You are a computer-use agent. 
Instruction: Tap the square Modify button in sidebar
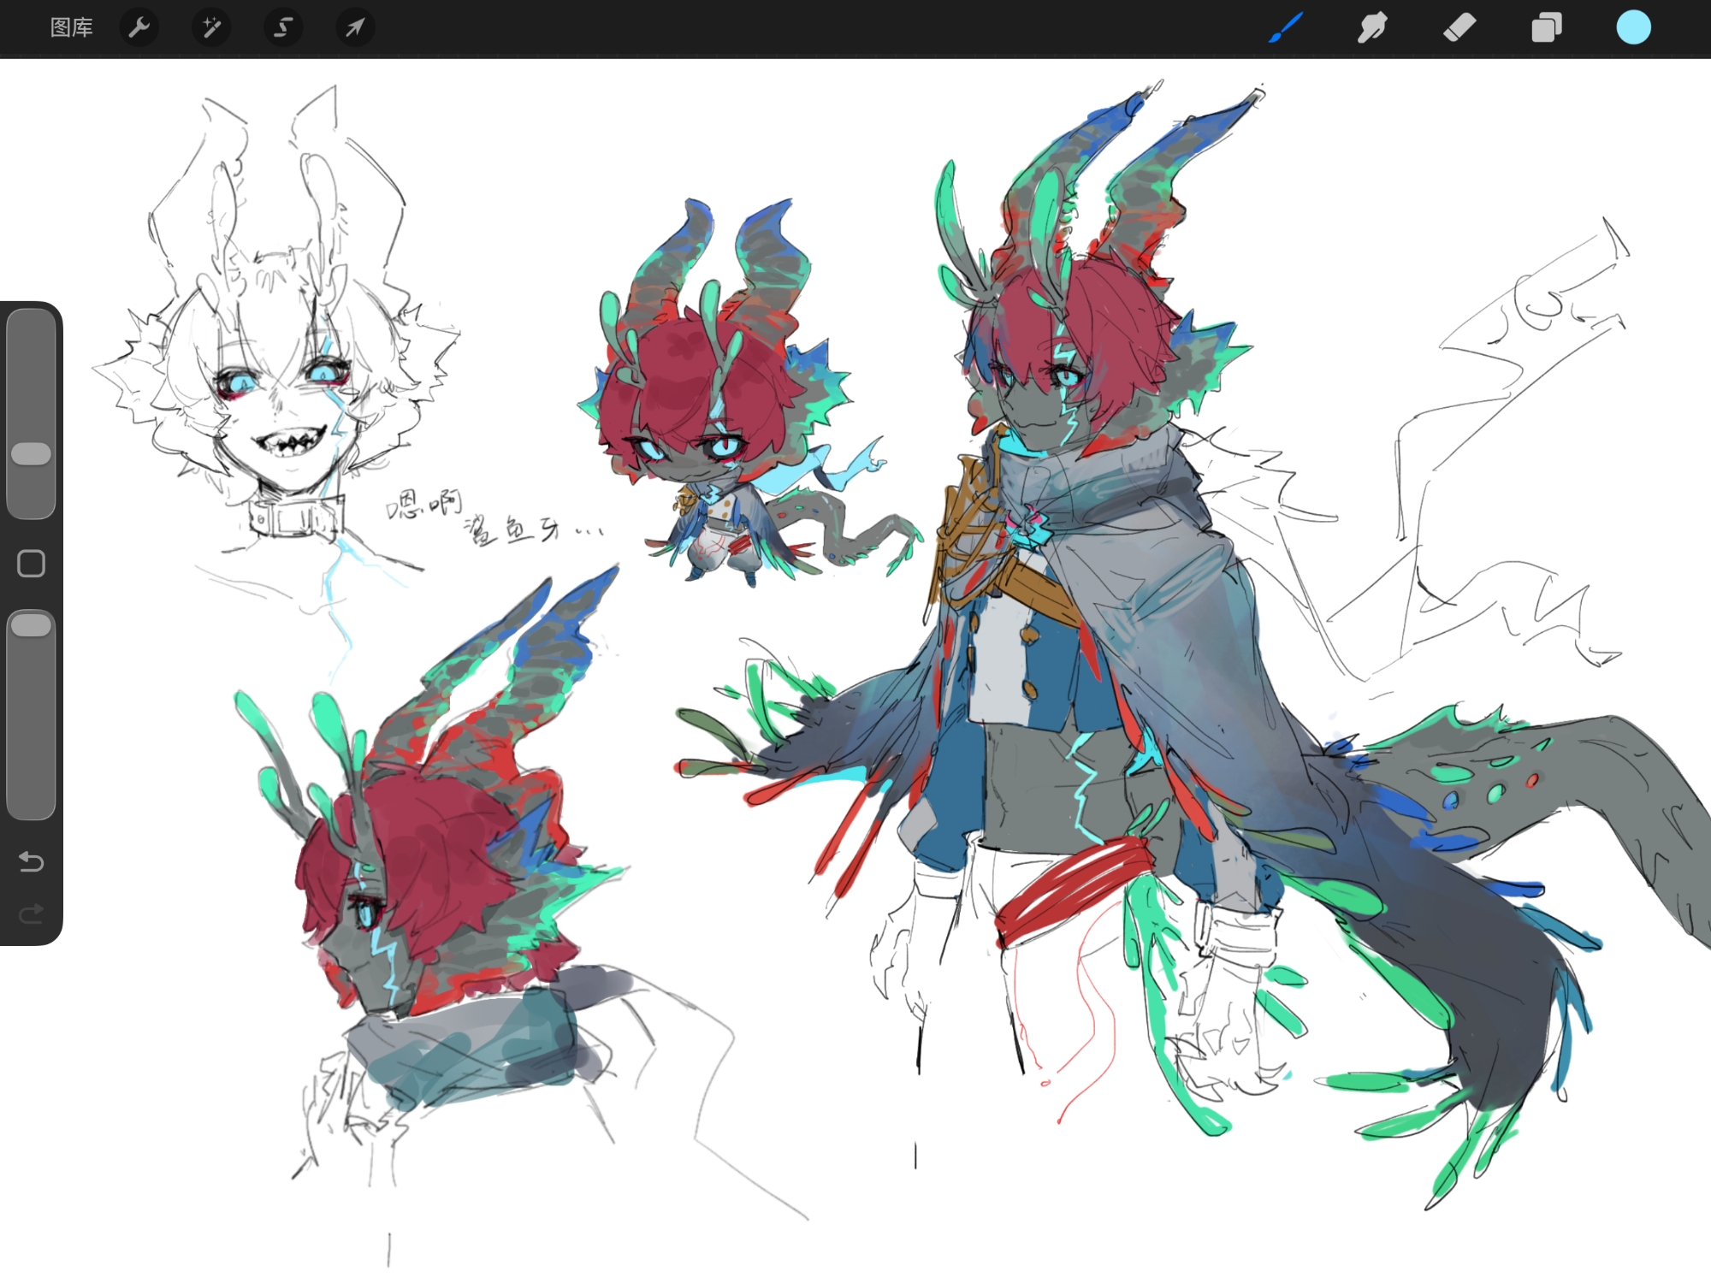32,564
